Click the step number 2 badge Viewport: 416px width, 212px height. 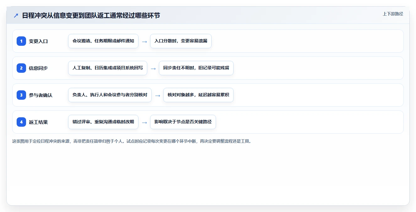(21, 68)
